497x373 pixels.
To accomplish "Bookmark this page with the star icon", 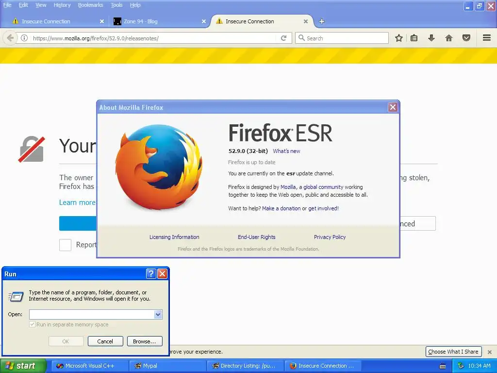I will coord(399,38).
